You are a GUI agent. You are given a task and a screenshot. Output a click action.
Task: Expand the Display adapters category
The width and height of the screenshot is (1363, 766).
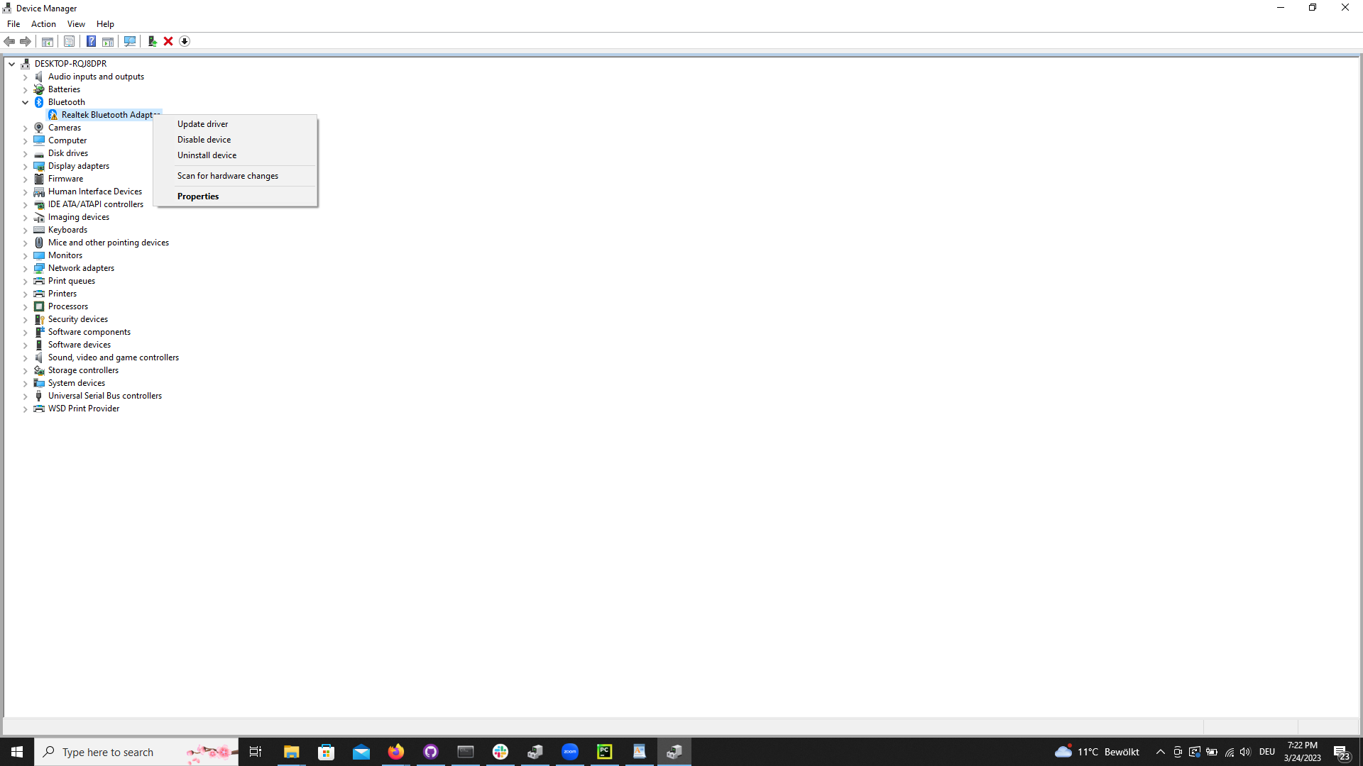tap(26, 165)
